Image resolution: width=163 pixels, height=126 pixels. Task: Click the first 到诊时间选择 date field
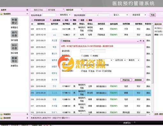91,15
